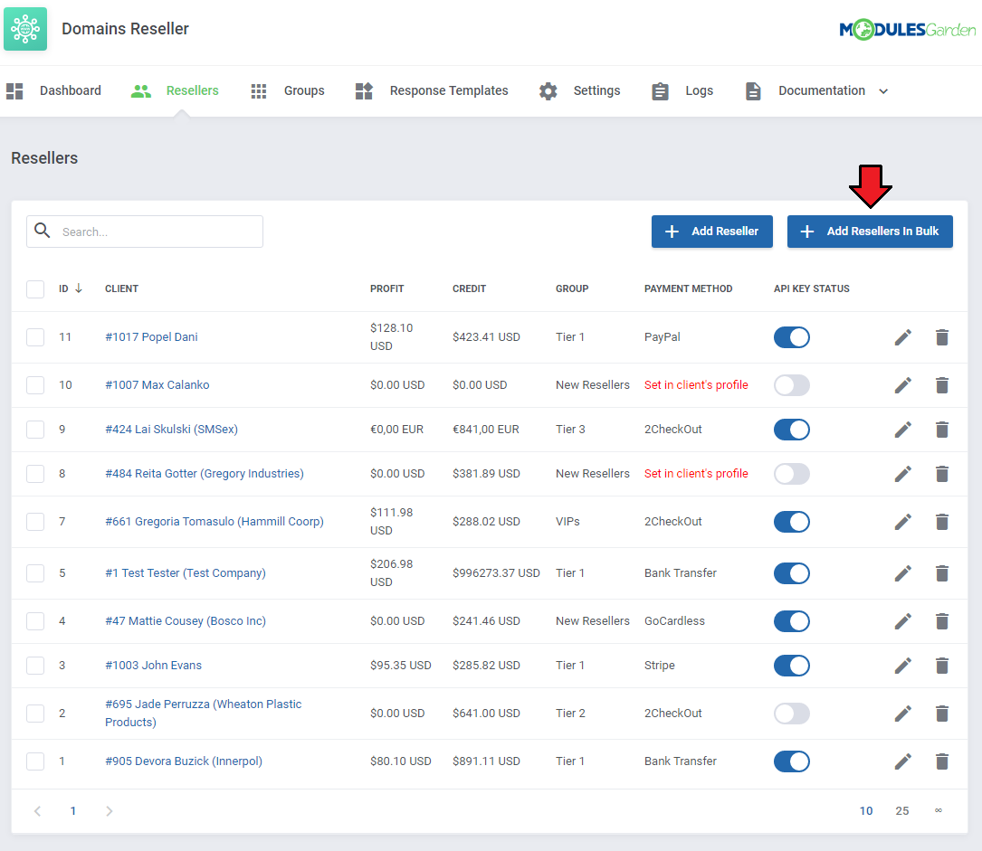Delete reseller #1017 Popel Dani with trash icon
982x851 pixels.
pos(942,337)
